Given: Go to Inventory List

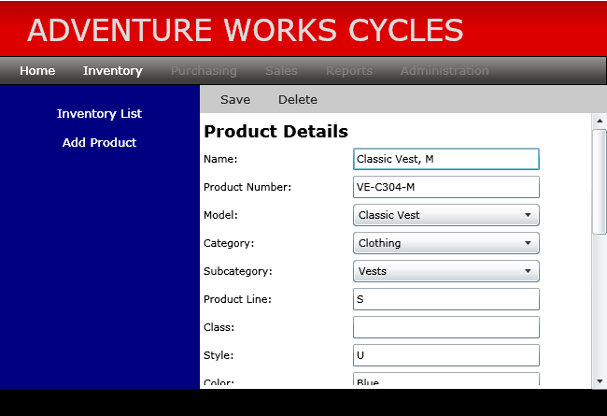Looking at the screenshot, I should click(x=100, y=114).
